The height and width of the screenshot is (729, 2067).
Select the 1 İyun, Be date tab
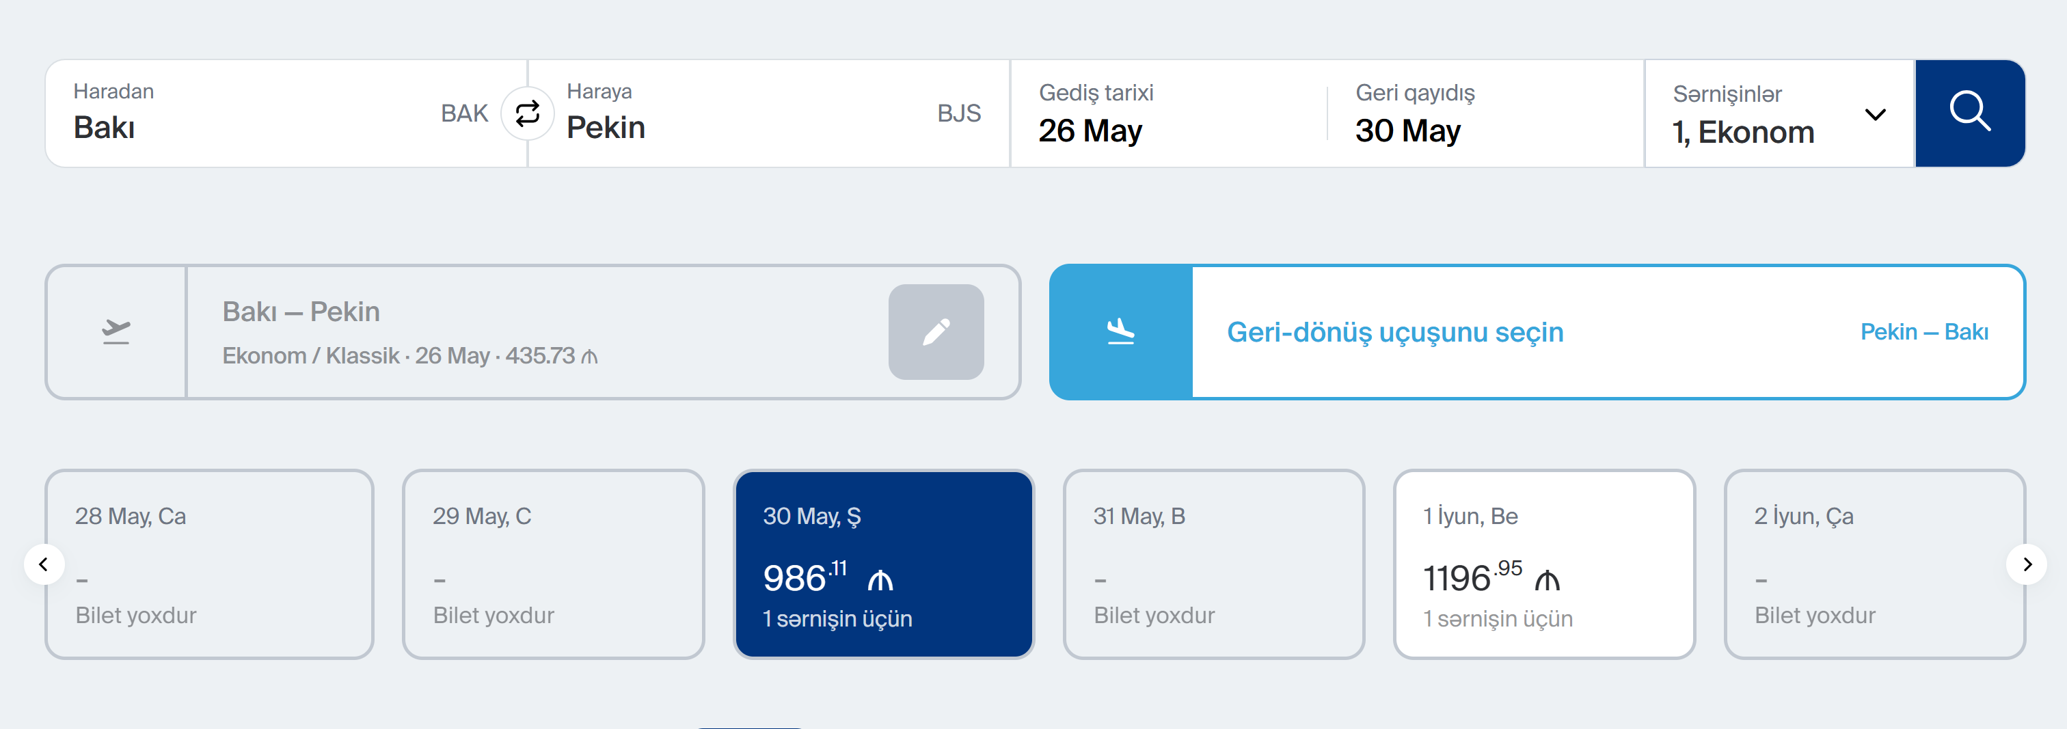1544,564
